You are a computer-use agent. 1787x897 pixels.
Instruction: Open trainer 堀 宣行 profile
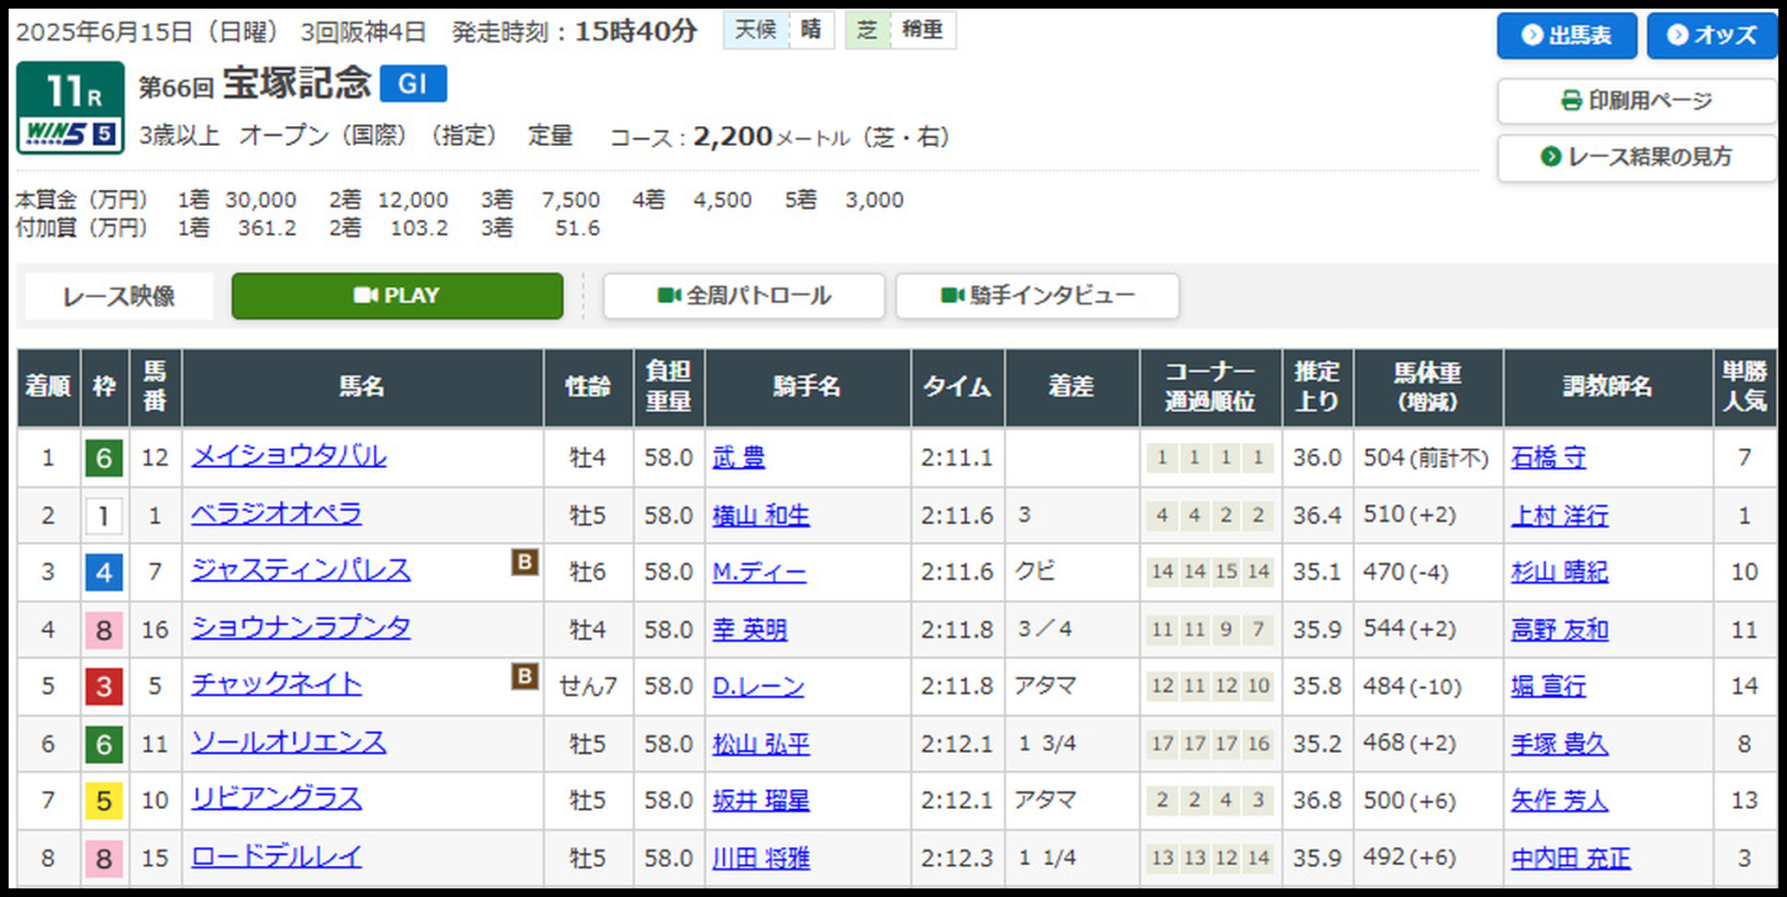(1549, 686)
